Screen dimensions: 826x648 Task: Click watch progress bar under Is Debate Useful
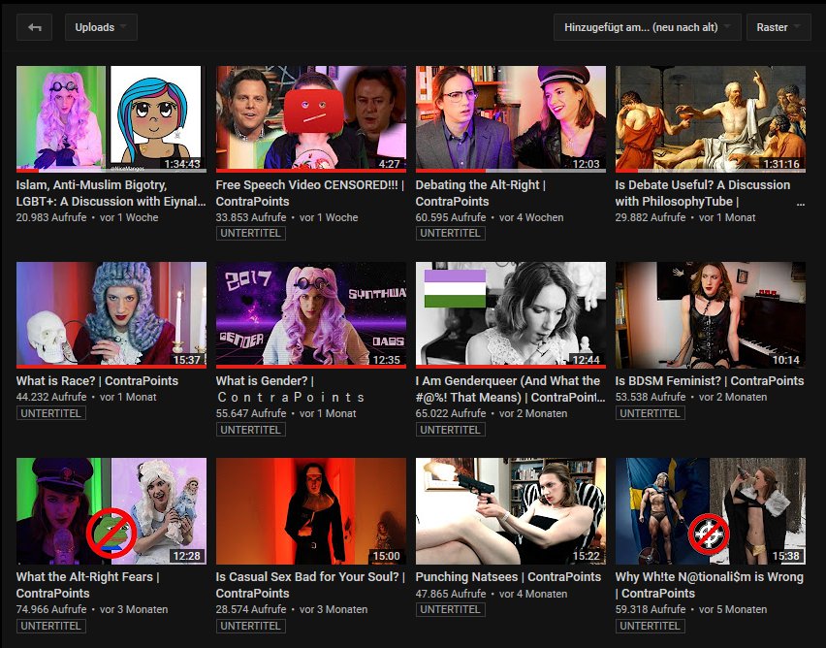[x=710, y=171]
